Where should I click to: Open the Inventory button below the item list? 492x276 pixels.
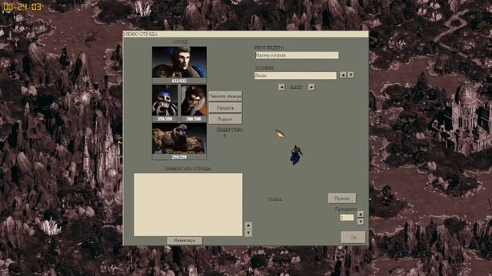(184, 240)
